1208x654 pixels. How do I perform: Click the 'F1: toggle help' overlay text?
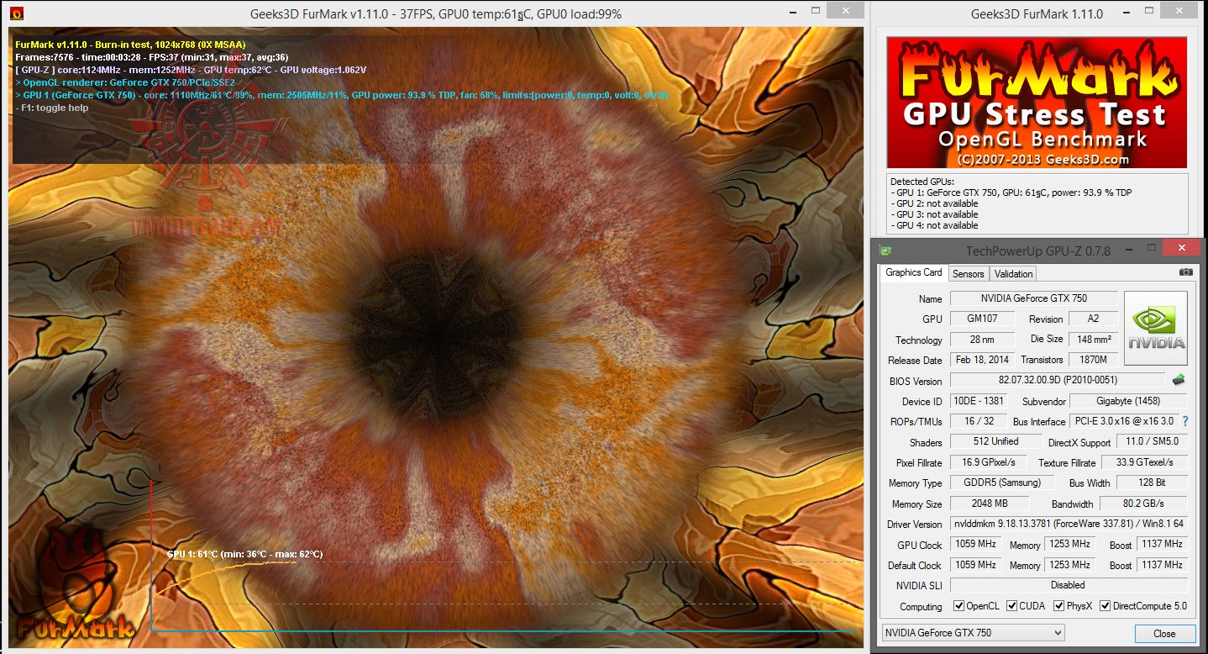point(52,108)
